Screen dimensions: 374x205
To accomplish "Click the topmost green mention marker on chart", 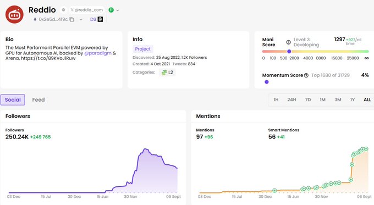I will tap(366, 149).
